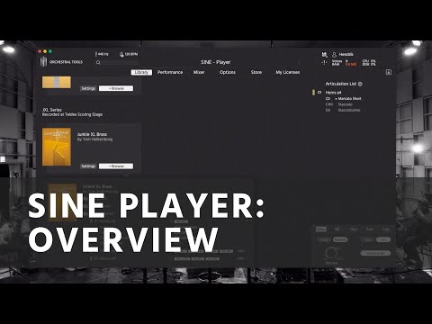
Task: Switch to the Performance tab
Action: pyautogui.click(x=170, y=72)
